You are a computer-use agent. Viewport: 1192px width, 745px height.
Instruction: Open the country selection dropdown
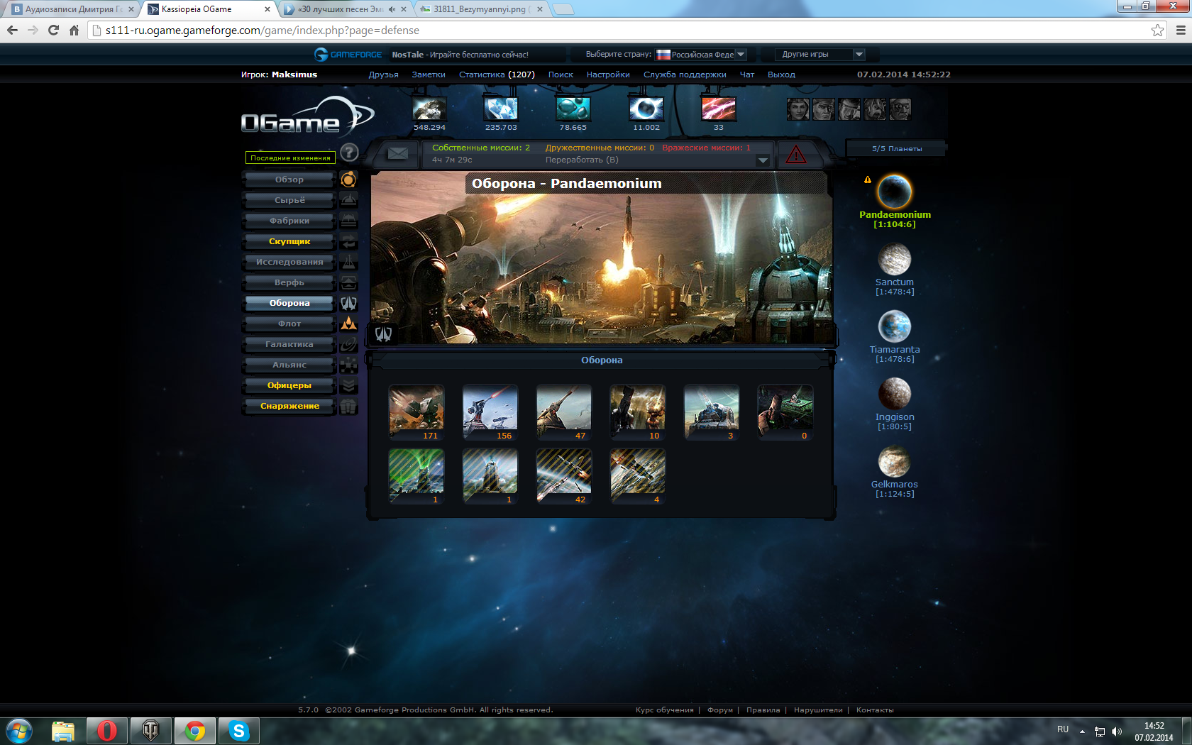tap(701, 55)
